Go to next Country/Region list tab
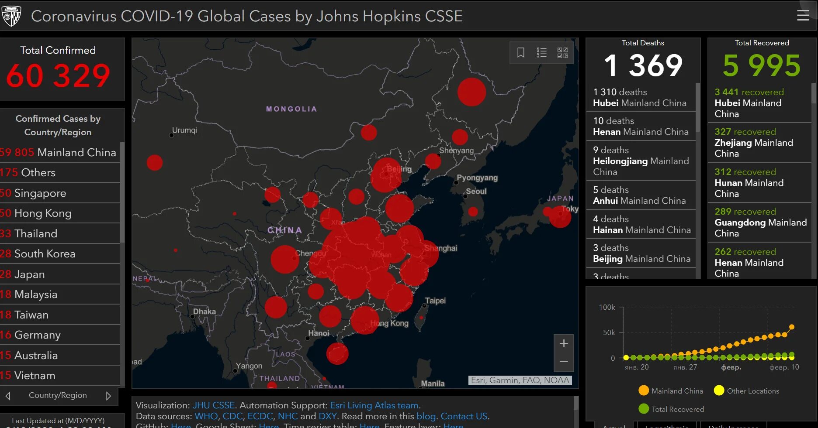818x428 pixels. coord(108,396)
